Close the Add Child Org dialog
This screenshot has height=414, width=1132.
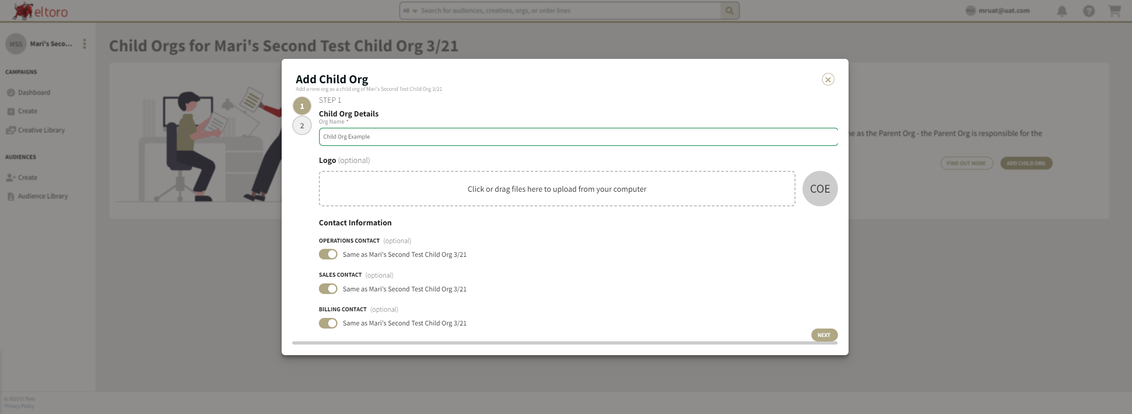pyautogui.click(x=828, y=80)
